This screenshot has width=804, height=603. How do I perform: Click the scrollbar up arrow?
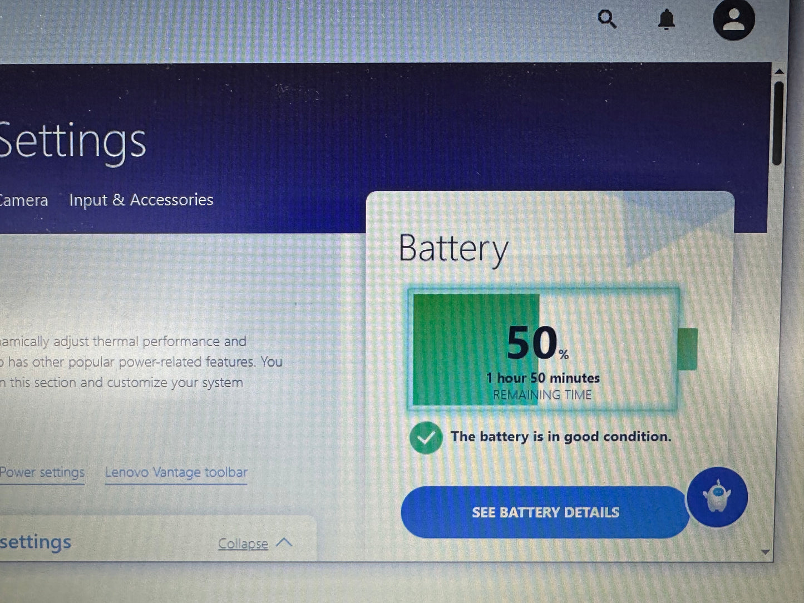[779, 72]
